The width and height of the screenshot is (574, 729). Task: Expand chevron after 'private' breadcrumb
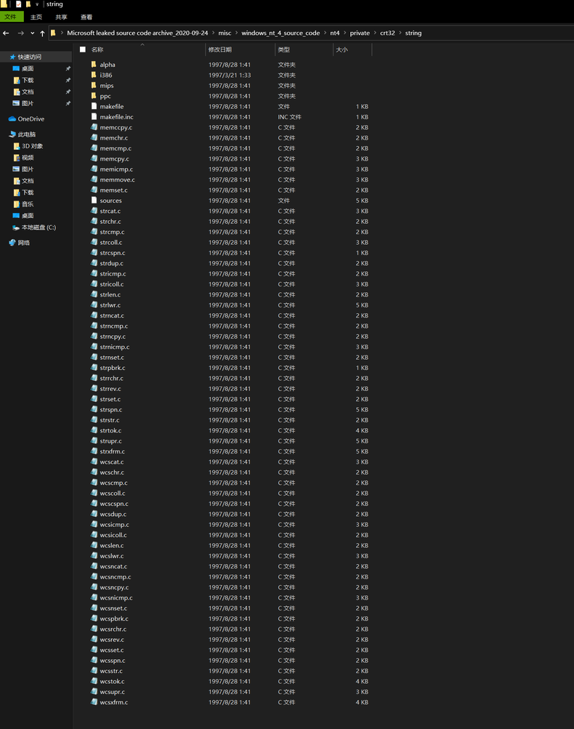coord(375,33)
